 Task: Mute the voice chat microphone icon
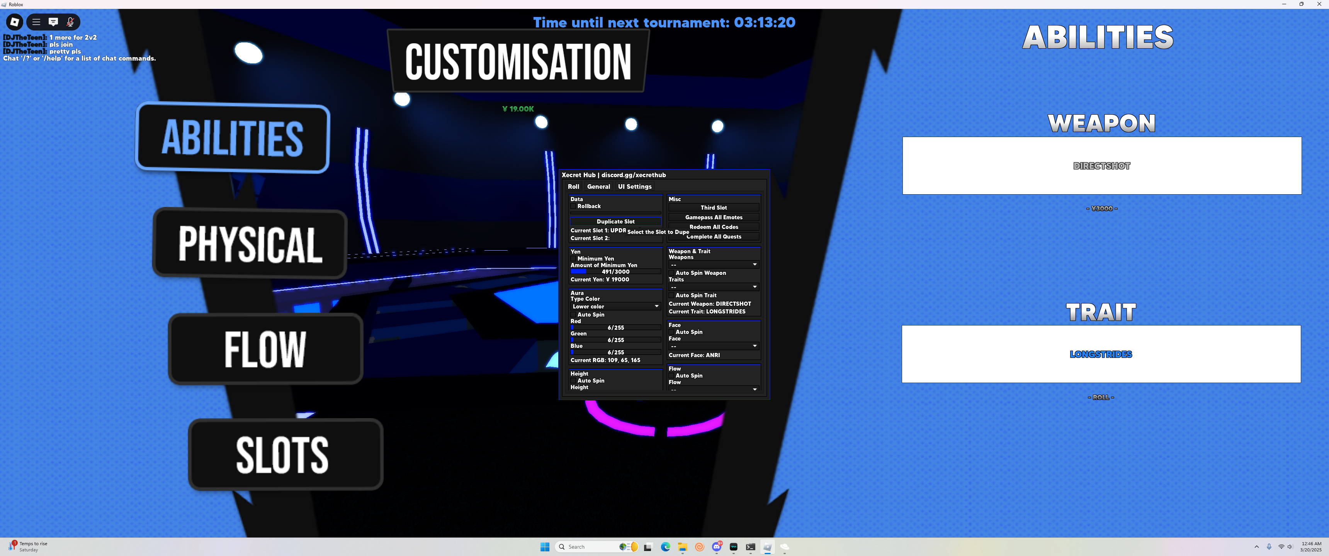click(x=70, y=22)
